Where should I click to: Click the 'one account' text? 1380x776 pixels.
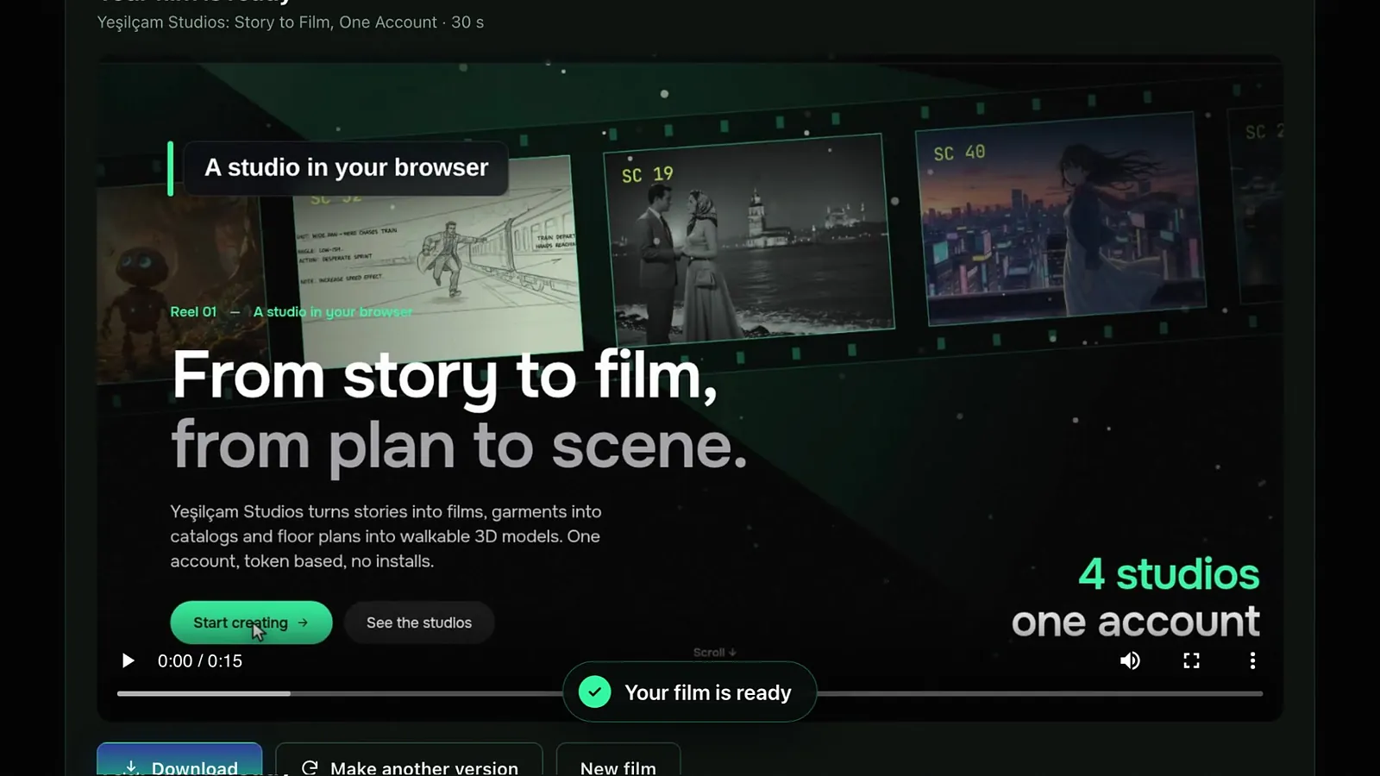(1135, 622)
